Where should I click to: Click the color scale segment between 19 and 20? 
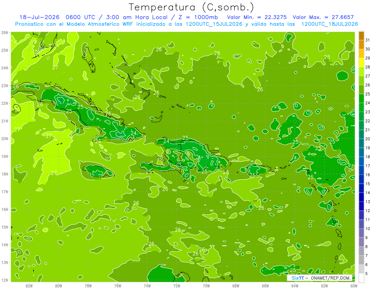361,143
